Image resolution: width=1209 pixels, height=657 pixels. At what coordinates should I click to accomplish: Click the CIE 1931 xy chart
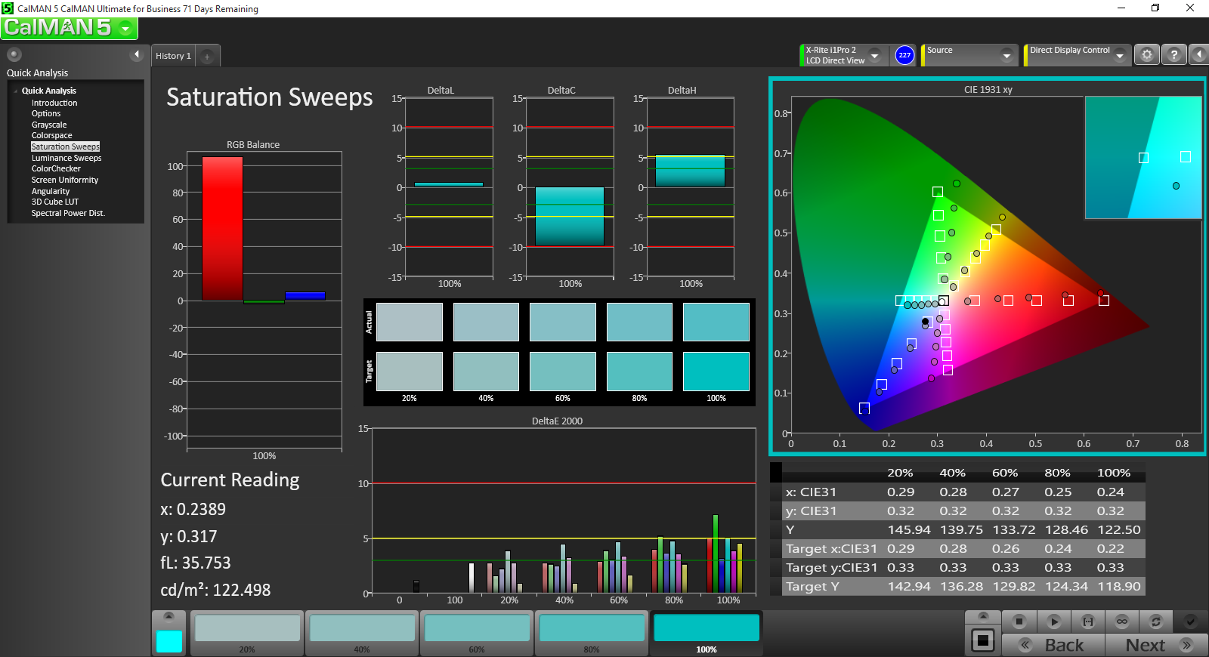988,266
